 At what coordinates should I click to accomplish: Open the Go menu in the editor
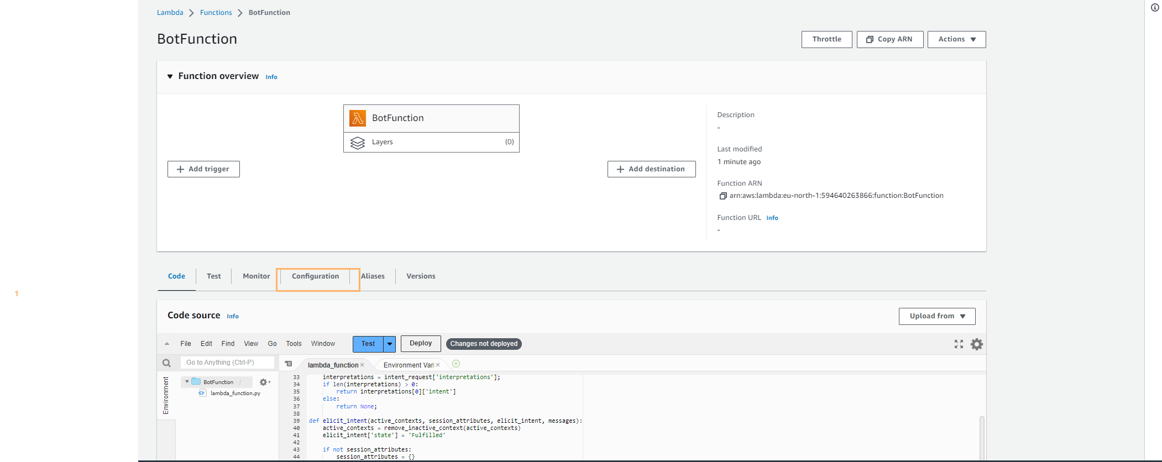pos(272,344)
